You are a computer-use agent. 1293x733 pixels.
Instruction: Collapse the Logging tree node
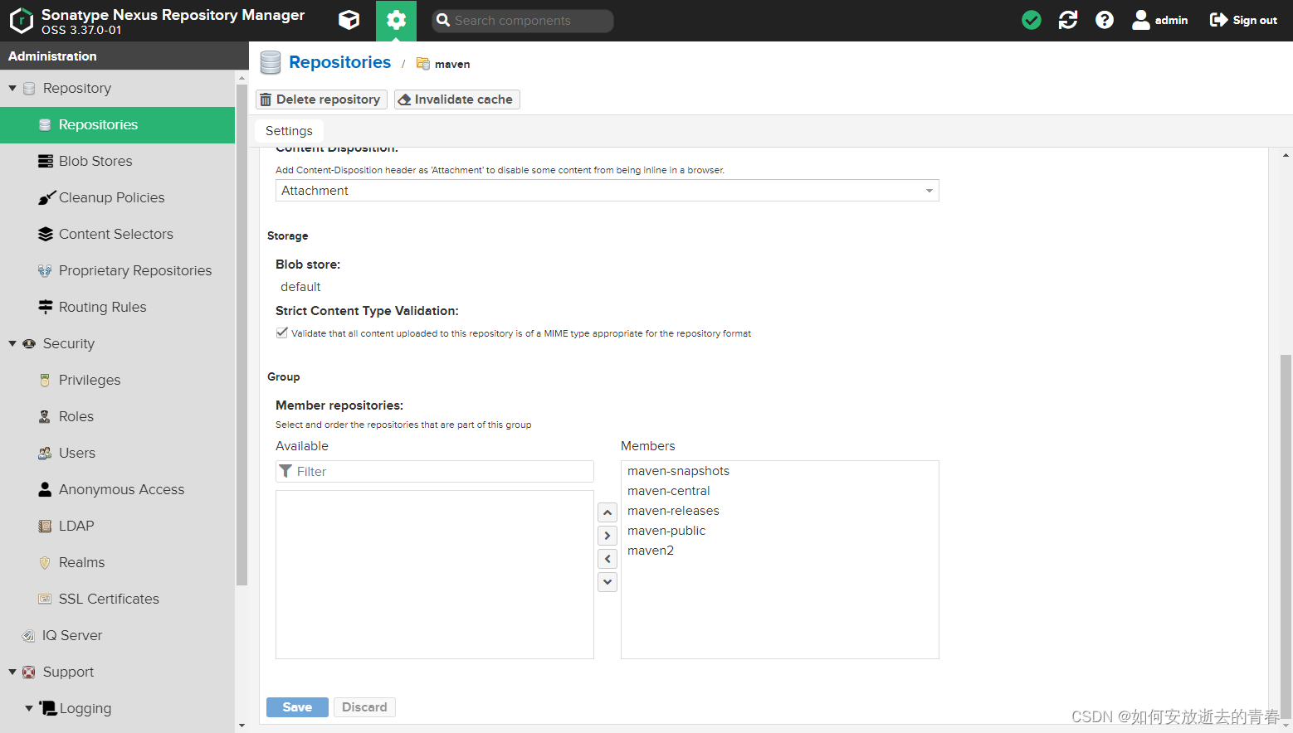(29, 708)
